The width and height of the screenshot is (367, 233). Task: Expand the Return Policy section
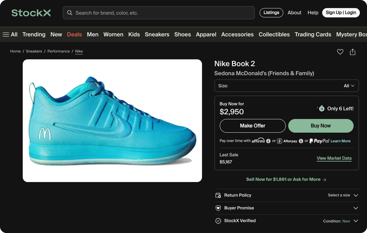tap(286, 195)
